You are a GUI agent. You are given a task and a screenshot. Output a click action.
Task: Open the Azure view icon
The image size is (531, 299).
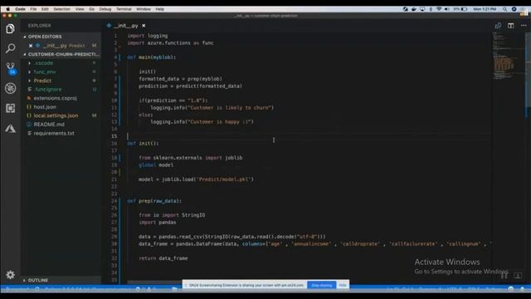pos(11,129)
